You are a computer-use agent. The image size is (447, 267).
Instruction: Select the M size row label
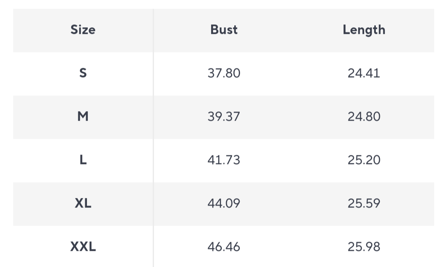(83, 117)
